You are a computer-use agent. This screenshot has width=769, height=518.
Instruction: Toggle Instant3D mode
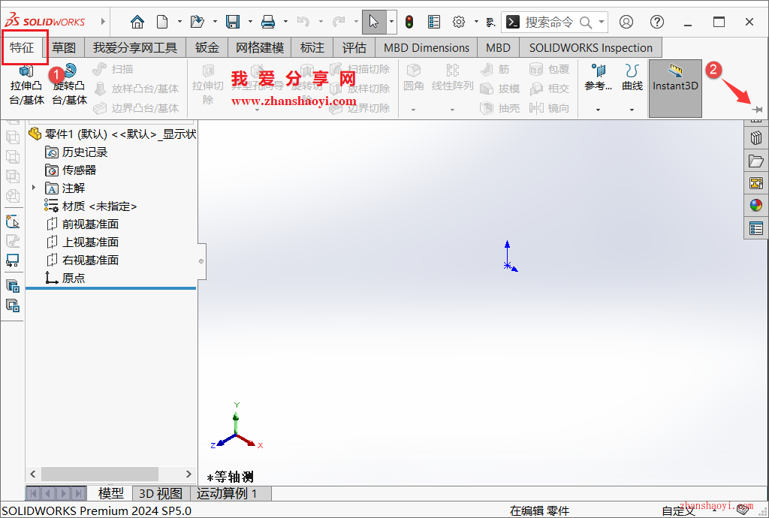[x=675, y=89]
